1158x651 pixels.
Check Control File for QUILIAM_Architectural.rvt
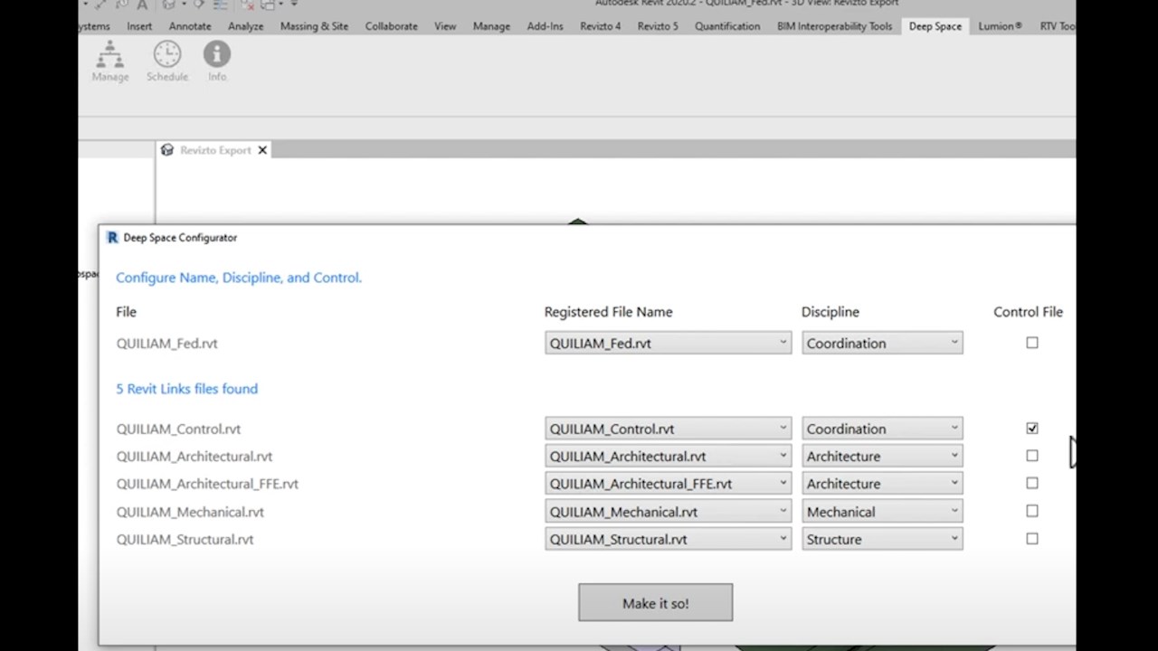click(1032, 456)
